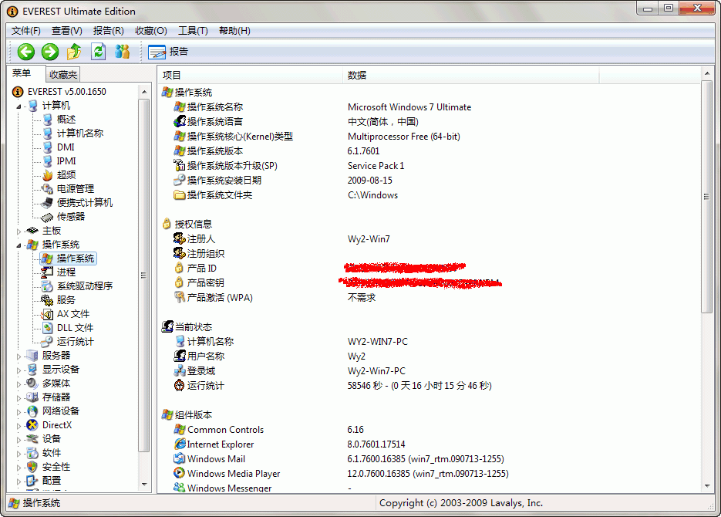Click the 报告 report toolbar button
Image resolution: width=721 pixels, height=517 pixels.
168,52
